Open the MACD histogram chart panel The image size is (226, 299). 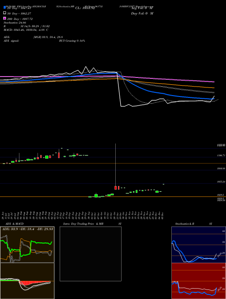[27, 281]
